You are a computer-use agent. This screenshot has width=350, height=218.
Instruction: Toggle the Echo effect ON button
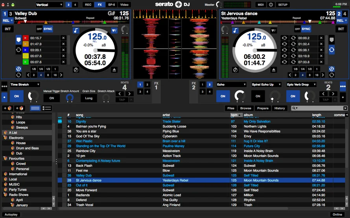[223, 96]
